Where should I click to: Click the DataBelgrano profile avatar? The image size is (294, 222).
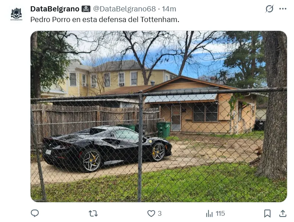[x=16, y=14]
